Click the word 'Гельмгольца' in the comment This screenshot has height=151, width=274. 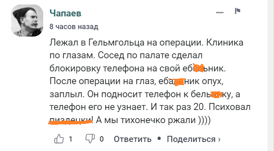click(x=116, y=43)
